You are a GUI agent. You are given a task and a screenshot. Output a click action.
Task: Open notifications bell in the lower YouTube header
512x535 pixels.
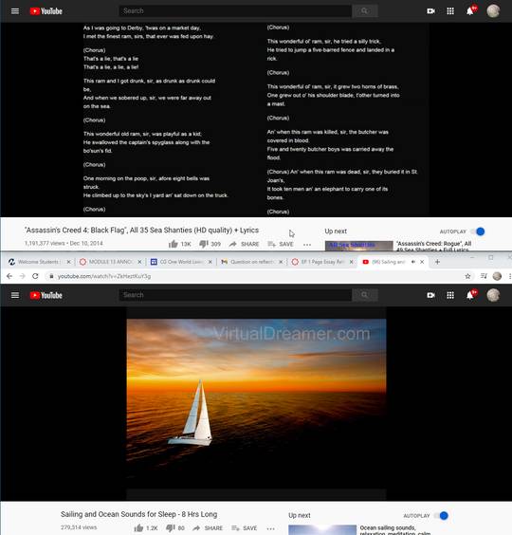[x=470, y=295]
